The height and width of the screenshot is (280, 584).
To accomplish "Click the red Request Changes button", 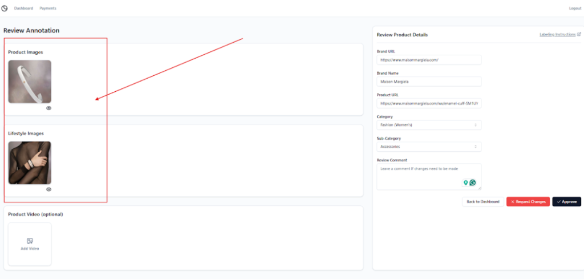I will point(528,202).
